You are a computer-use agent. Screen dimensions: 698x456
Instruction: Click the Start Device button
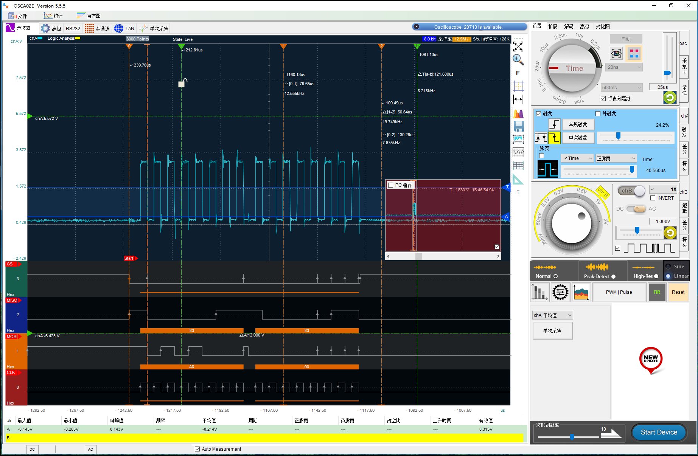tap(659, 432)
